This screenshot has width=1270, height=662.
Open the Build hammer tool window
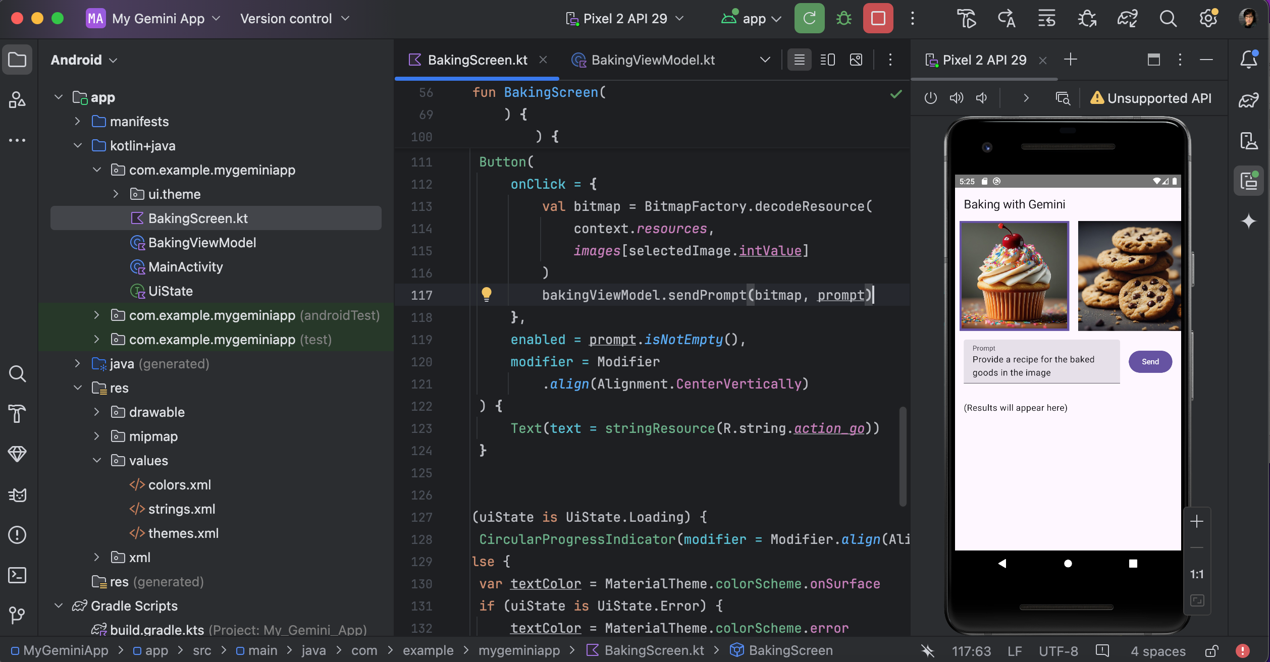pyautogui.click(x=17, y=414)
